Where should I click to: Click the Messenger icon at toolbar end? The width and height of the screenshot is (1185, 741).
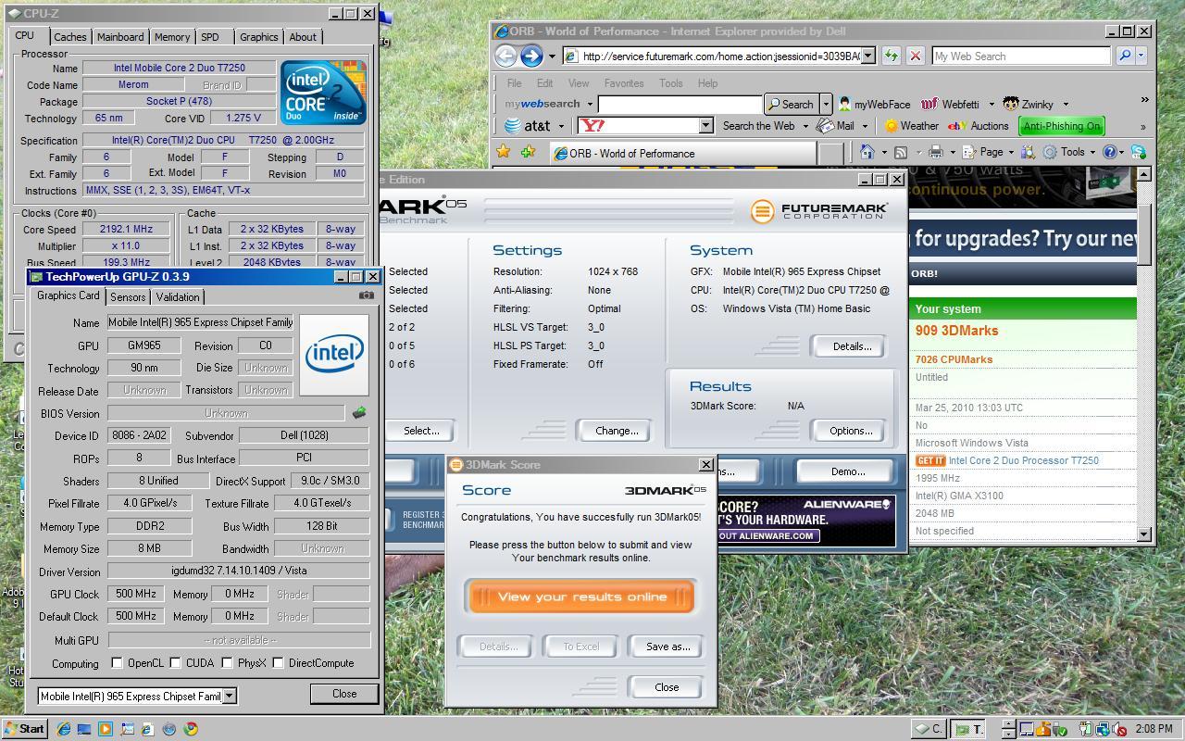[1139, 152]
